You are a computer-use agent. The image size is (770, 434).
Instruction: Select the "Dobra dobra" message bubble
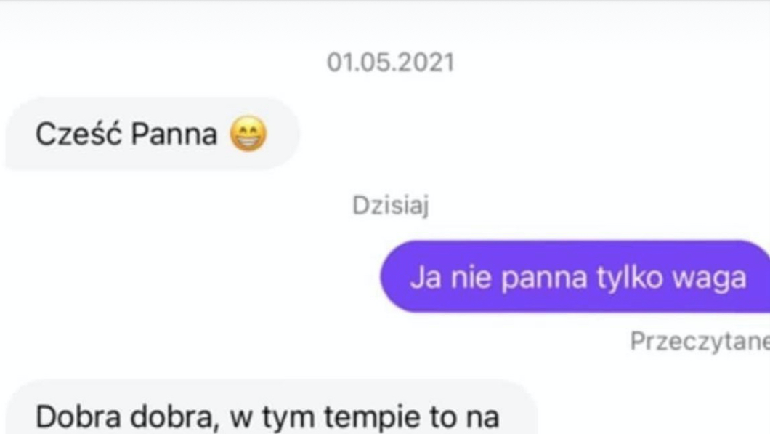click(271, 407)
